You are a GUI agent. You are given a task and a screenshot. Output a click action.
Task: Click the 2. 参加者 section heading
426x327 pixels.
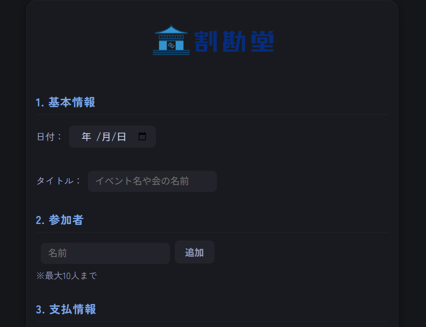coord(60,220)
